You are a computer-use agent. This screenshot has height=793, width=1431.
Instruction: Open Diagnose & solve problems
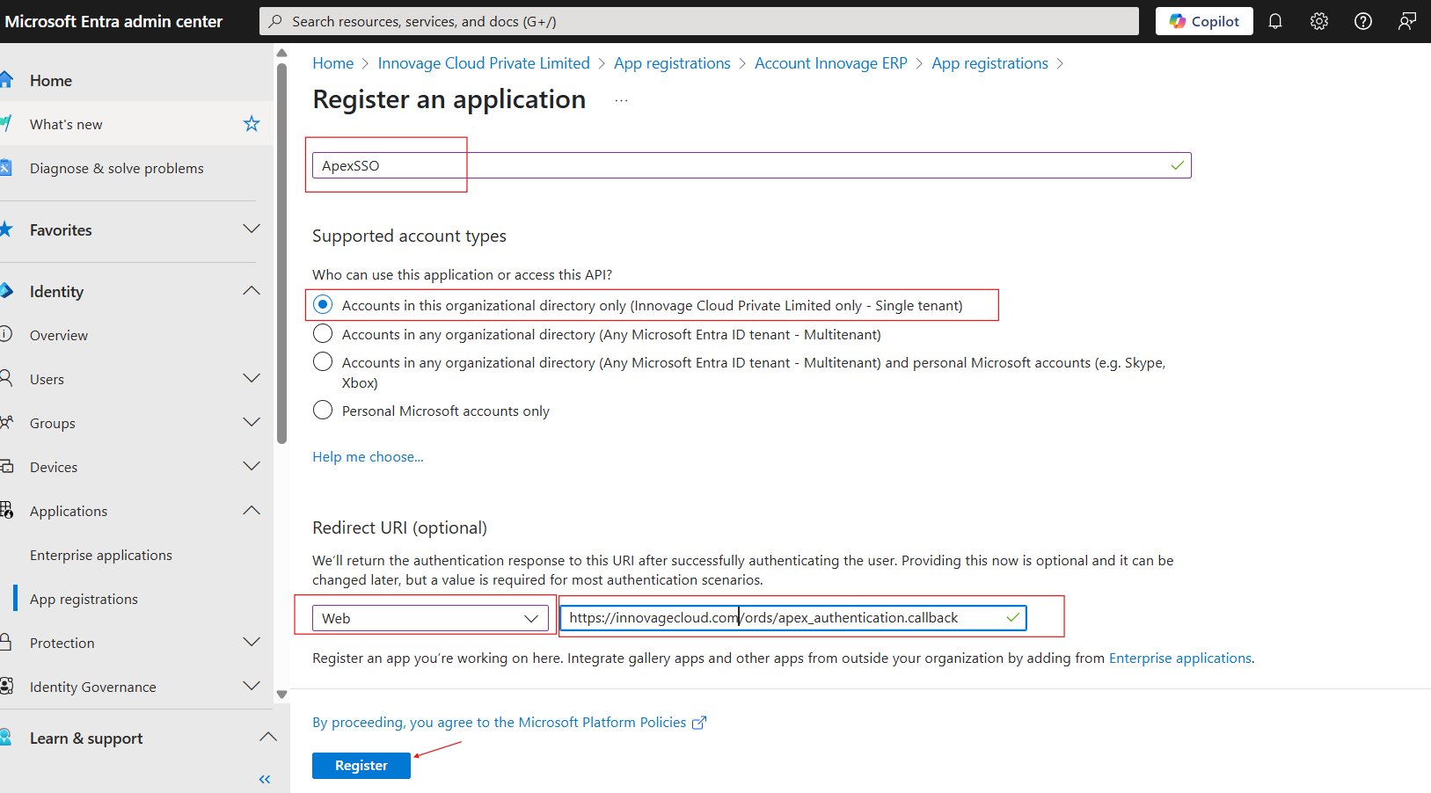(x=117, y=168)
